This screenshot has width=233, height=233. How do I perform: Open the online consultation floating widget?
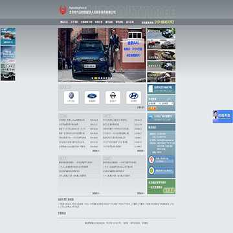(x=223, y=116)
